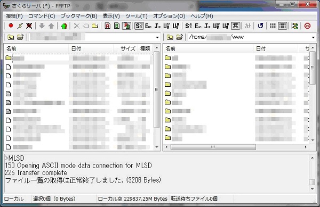Open the ブックマーク(B) menu
Viewport: 320px width, 207px height.
click(79, 16)
